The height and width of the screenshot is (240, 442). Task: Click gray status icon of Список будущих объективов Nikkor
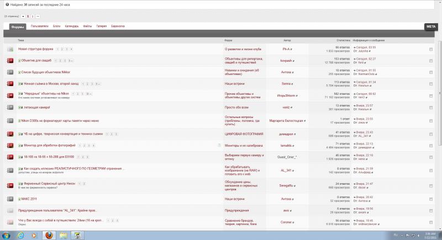10,72
